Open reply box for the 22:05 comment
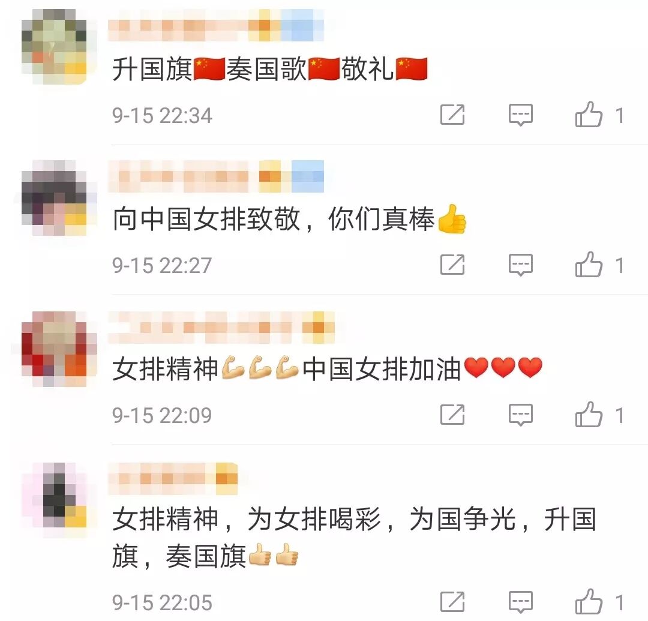Screen dimensions: 648x621 pyautogui.click(x=520, y=602)
